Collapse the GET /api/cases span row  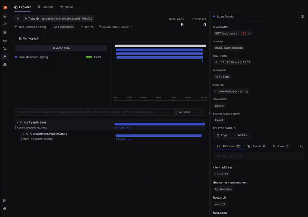[x=18, y=122]
